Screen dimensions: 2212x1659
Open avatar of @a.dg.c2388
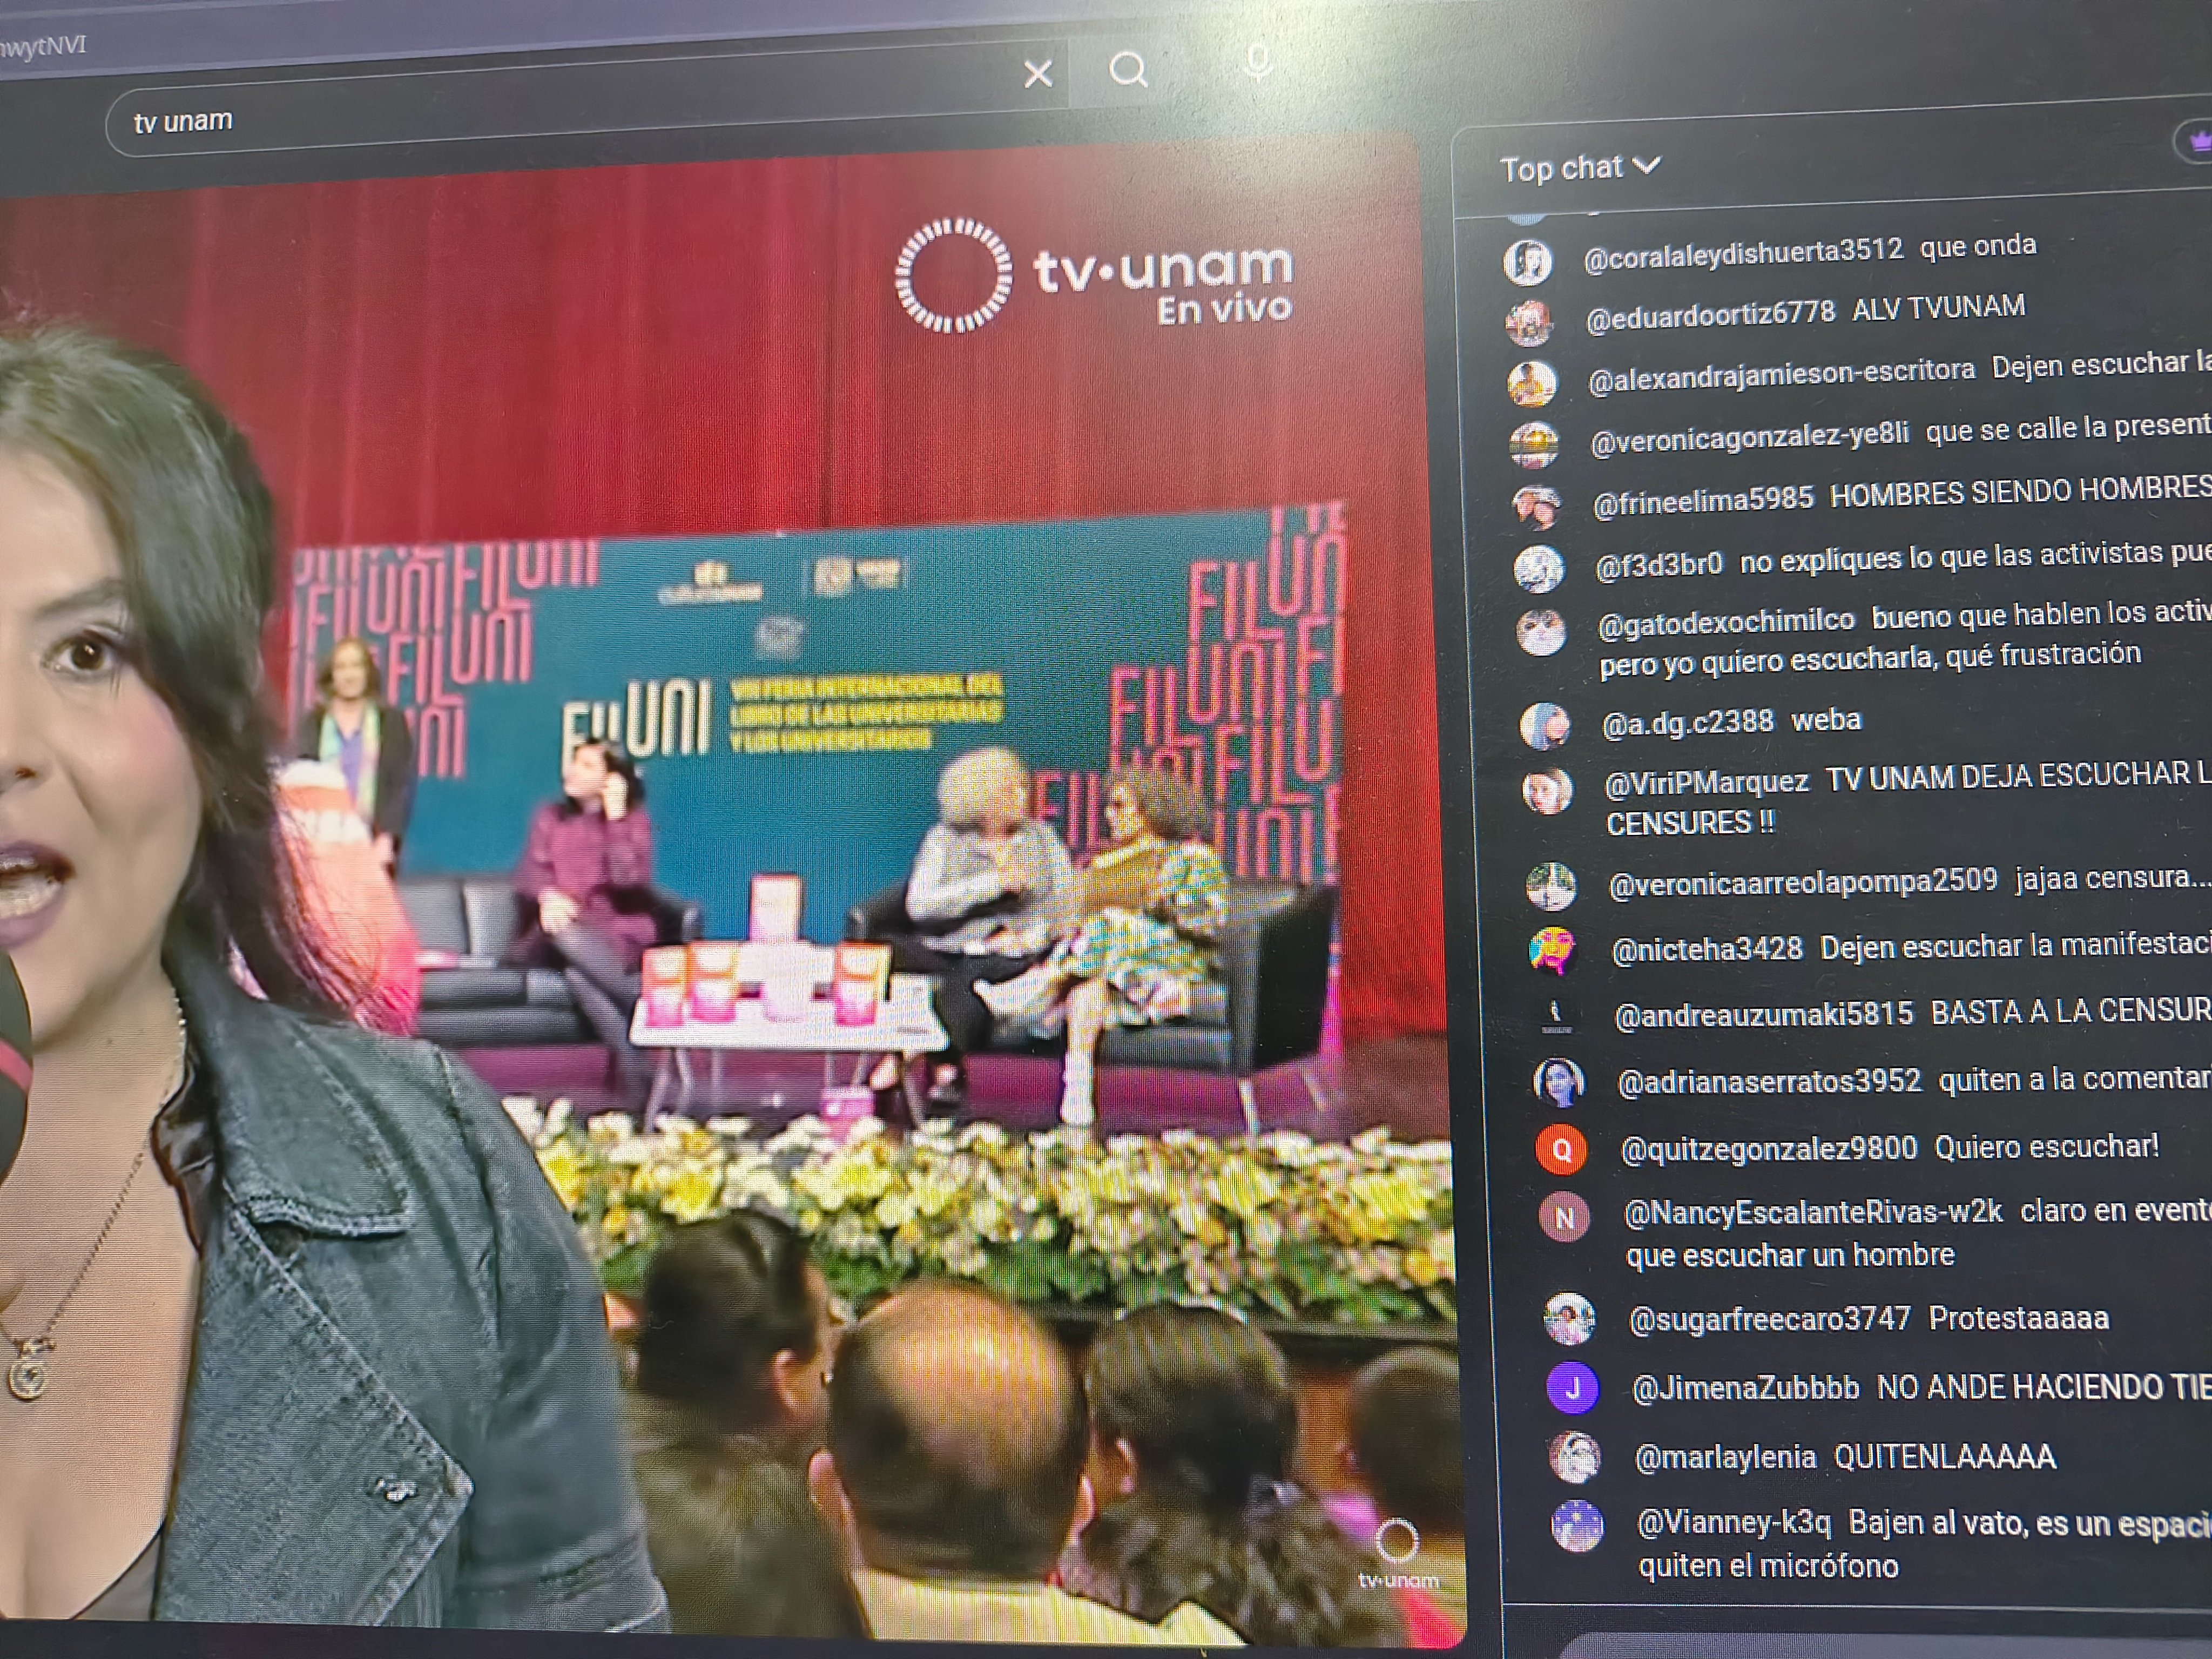click(1544, 726)
